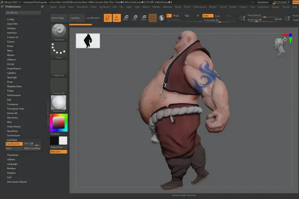
Task: Expand the Config preferences section
Action: (x=10, y=19)
